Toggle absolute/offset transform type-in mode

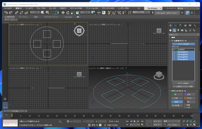[x=68, y=121]
